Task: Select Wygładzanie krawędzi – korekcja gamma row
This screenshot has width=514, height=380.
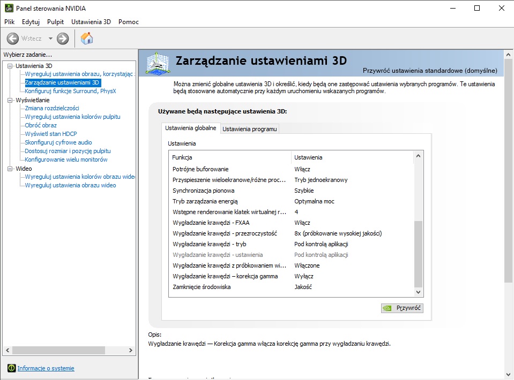Action: tap(292, 276)
